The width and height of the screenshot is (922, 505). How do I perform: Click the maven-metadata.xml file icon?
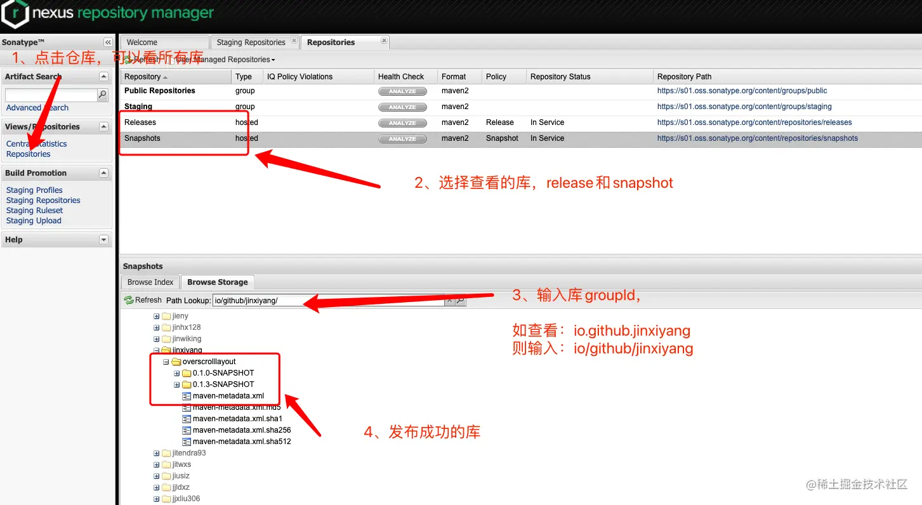coord(187,396)
